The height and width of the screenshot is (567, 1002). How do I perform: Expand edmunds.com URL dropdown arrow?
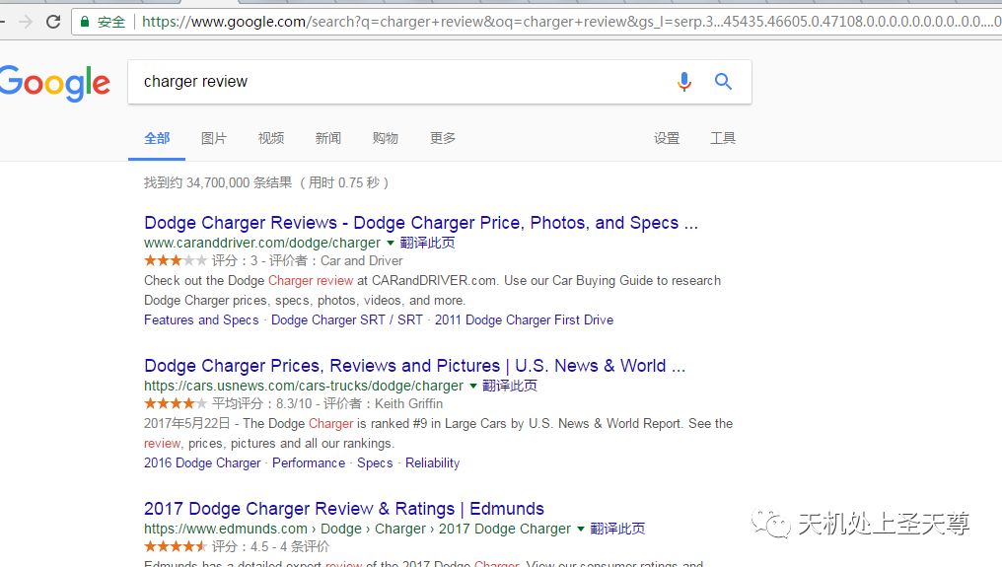tap(581, 530)
